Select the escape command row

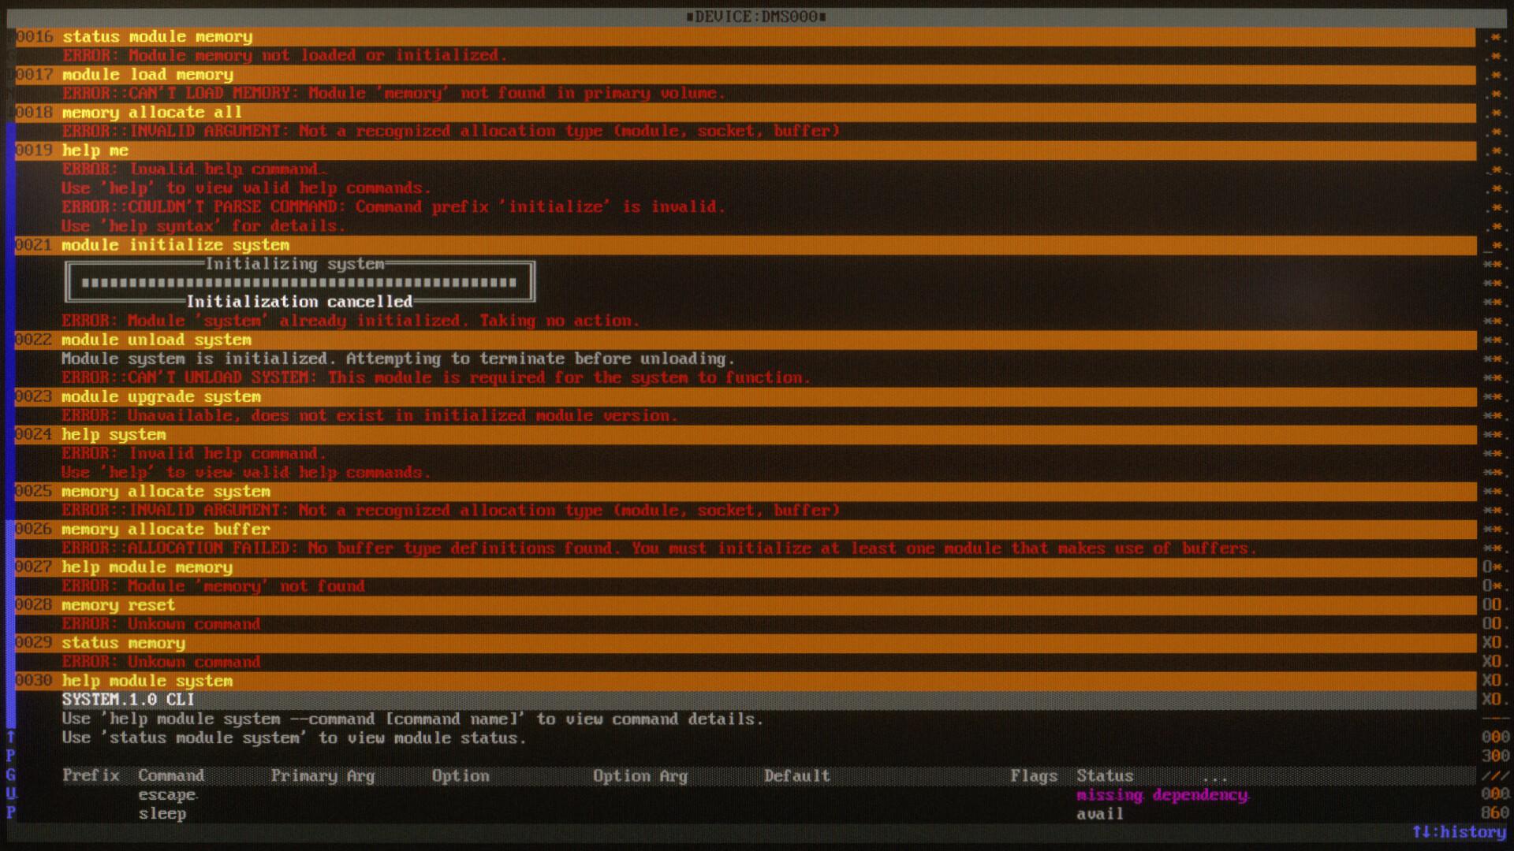click(x=166, y=795)
